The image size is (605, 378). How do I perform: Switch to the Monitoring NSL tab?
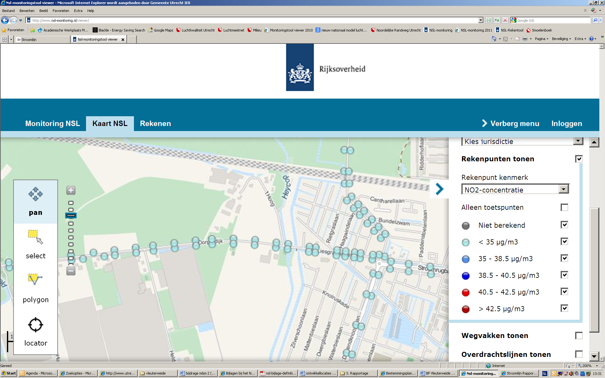click(x=53, y=123)
